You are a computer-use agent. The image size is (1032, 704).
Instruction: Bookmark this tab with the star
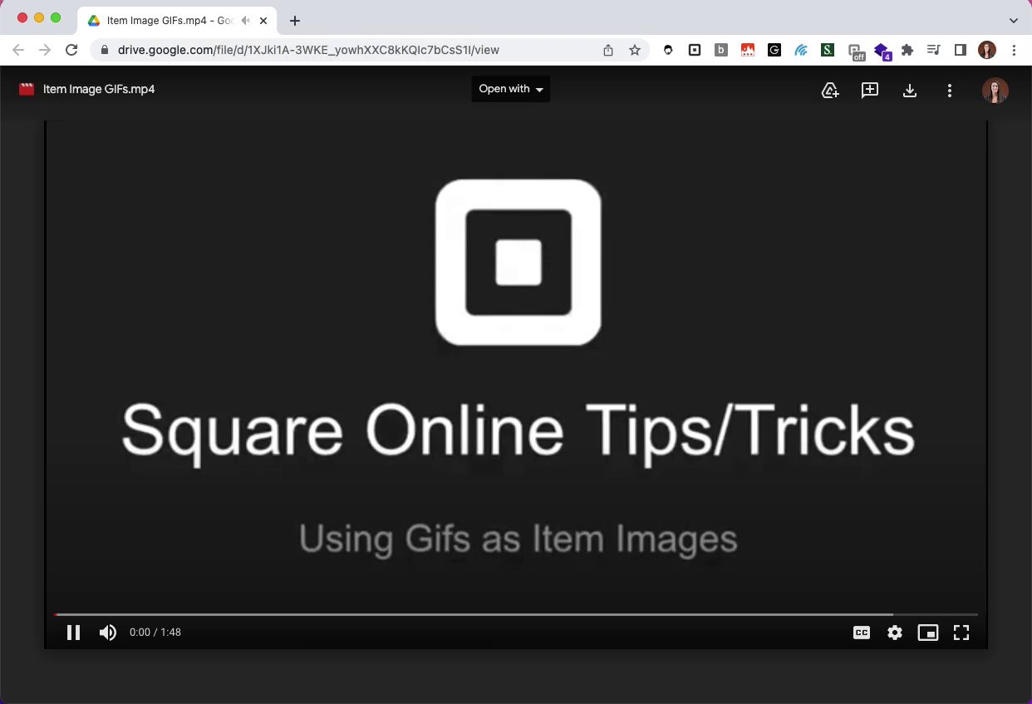click(x=635, y=50)
